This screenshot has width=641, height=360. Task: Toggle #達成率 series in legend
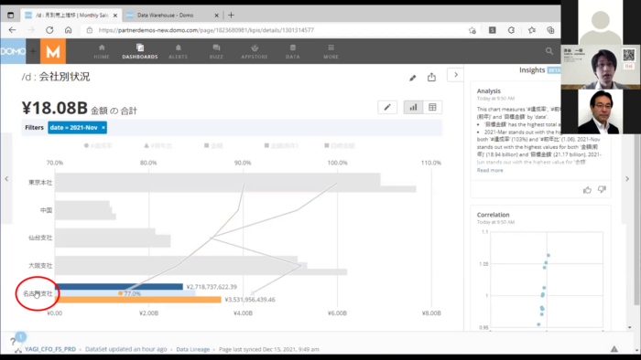coord(98,145)
